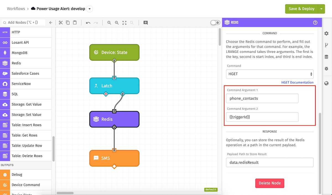This screenshot has height=195, width=332.
Task: Select the Redis node on canvas
Action: 114,119
